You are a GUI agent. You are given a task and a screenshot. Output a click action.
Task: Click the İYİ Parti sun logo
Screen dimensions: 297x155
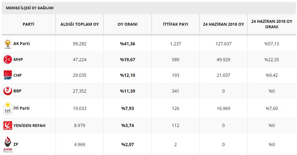pyautogui.click(x=7, y=108)
